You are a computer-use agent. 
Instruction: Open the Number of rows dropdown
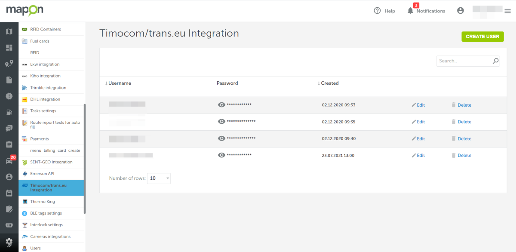tap(159, 178)
